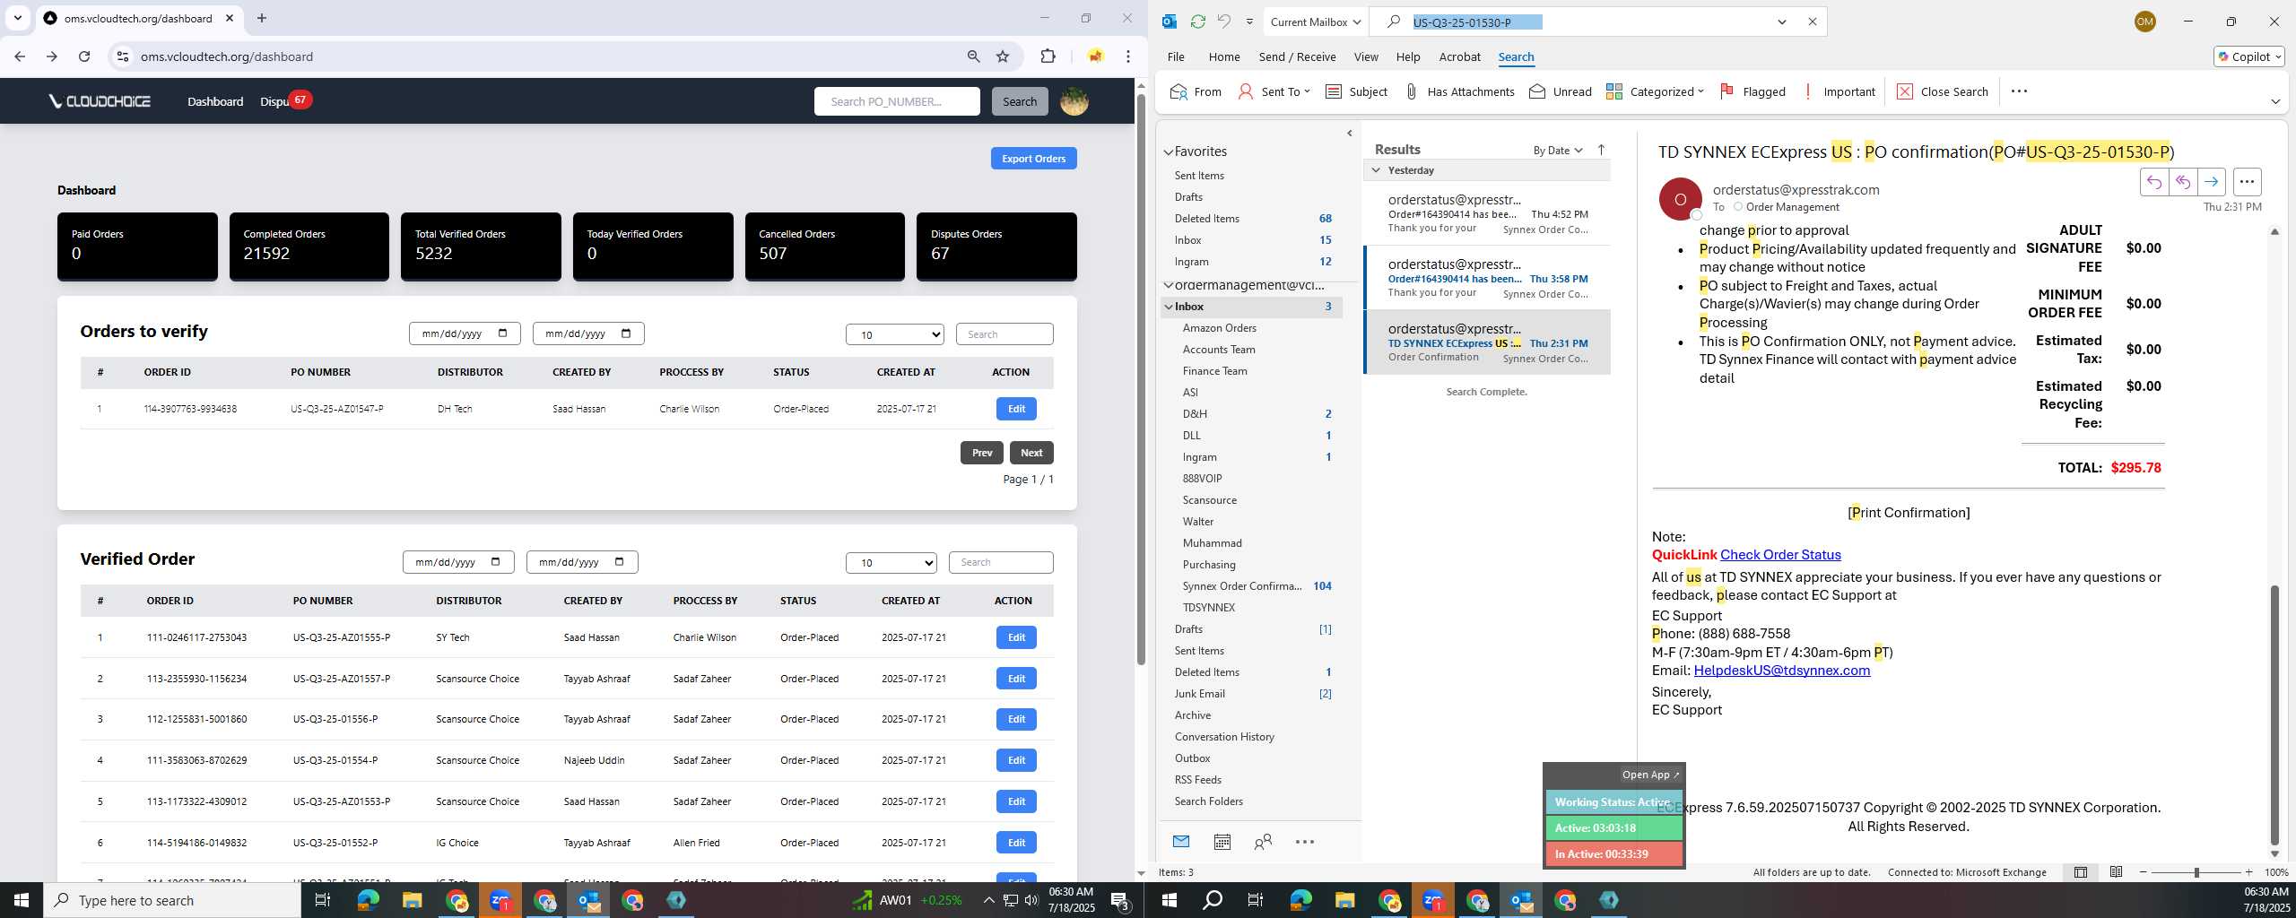The image size is (2296, 918).
Task: Collapse the Yesterday results group
Action: (1376, 170)
